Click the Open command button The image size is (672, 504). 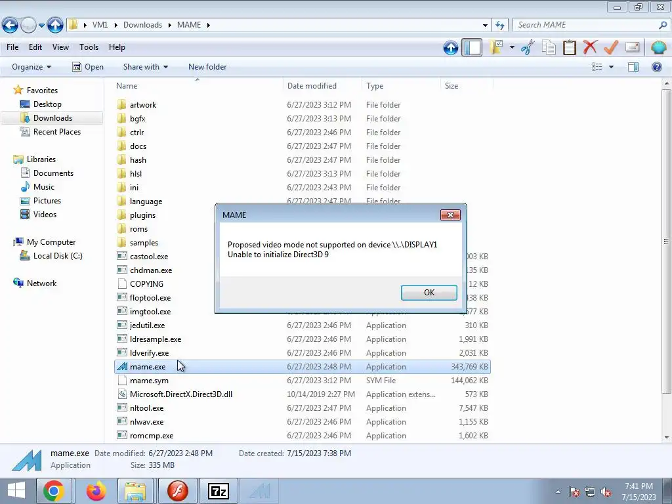(x=88, y=67)
